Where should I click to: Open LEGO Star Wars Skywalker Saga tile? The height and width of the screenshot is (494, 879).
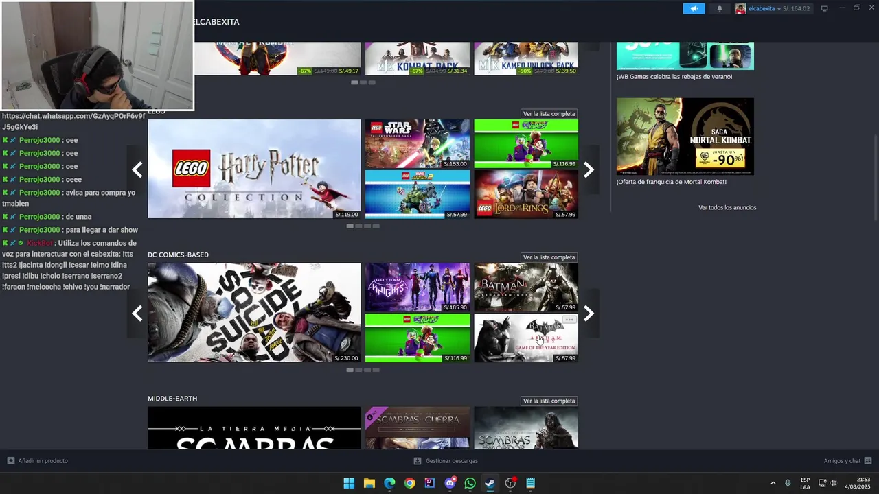(418, 143)
